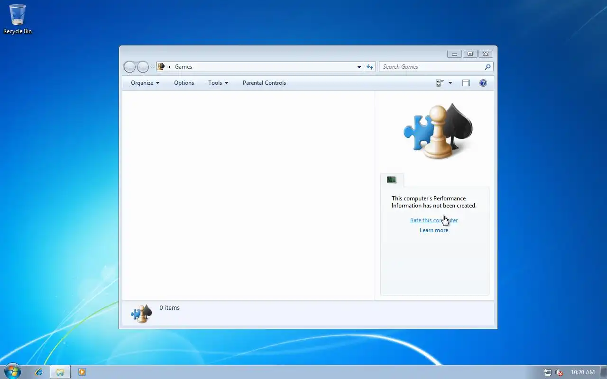Open Parental Controls
Image resolution: width=607 pixels, height=379 pixels.
(264, 83)
